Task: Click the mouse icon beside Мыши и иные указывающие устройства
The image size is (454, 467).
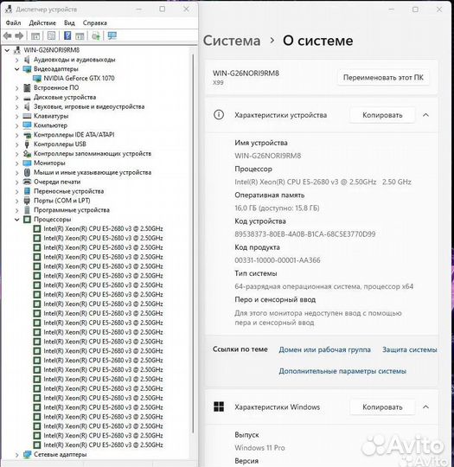Action: click(27, 172)
